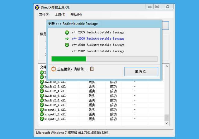The image size is (199, 139).
Task: Select the XAudio2_3.dll file name
Action: [55, 87]
